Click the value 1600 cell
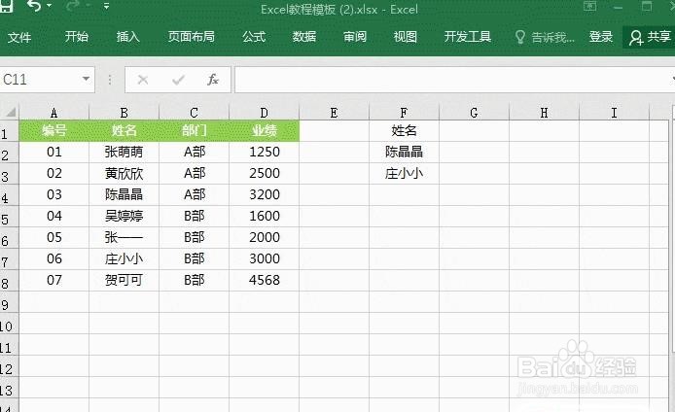 265,217
